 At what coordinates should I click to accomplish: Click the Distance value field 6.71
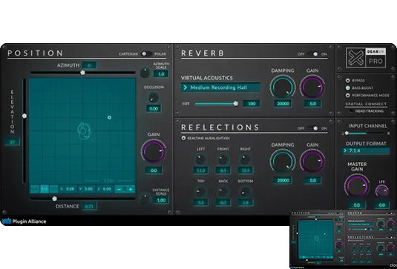(89, 206)
